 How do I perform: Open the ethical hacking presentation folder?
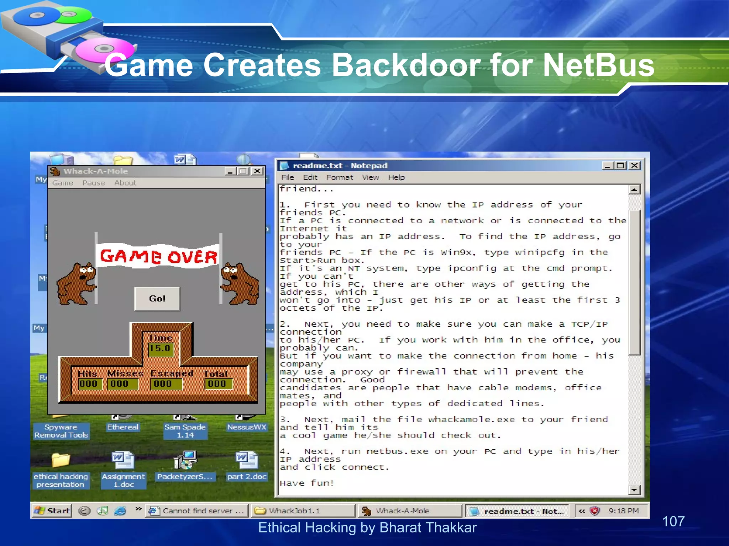pyautogui.click(x=61, y=461)
